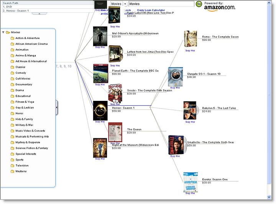Open the Crazy Loan Calculator link
Screen dimensions: 276x204
coord(151,10)
